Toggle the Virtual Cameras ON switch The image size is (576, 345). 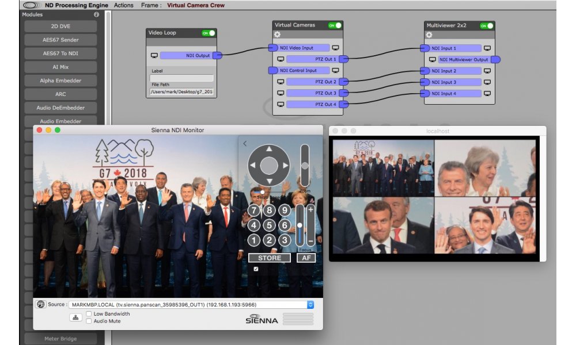[x=335, y=26]
